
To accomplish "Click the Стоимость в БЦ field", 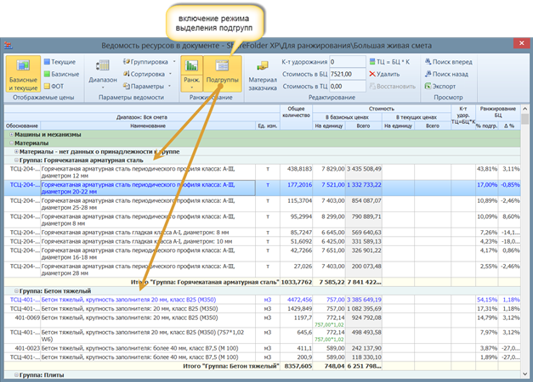I will tap(348, 74).
